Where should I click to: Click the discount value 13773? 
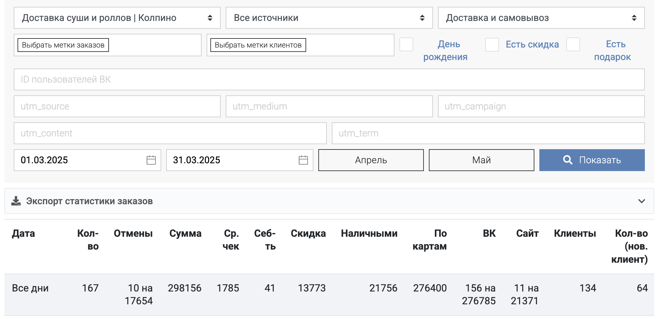312,288
